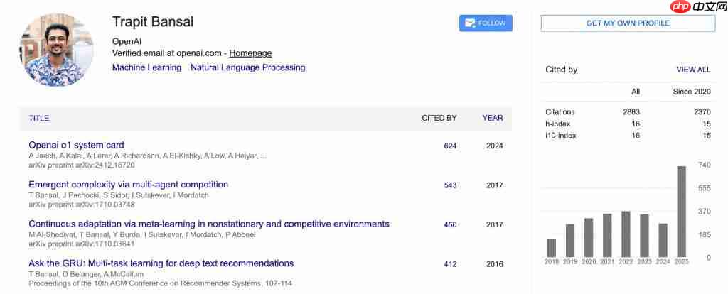Open the Machine Learning interest tag

coord(146,67)
